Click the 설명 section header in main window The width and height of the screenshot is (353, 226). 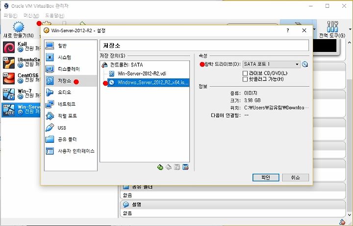pos(233,204)
